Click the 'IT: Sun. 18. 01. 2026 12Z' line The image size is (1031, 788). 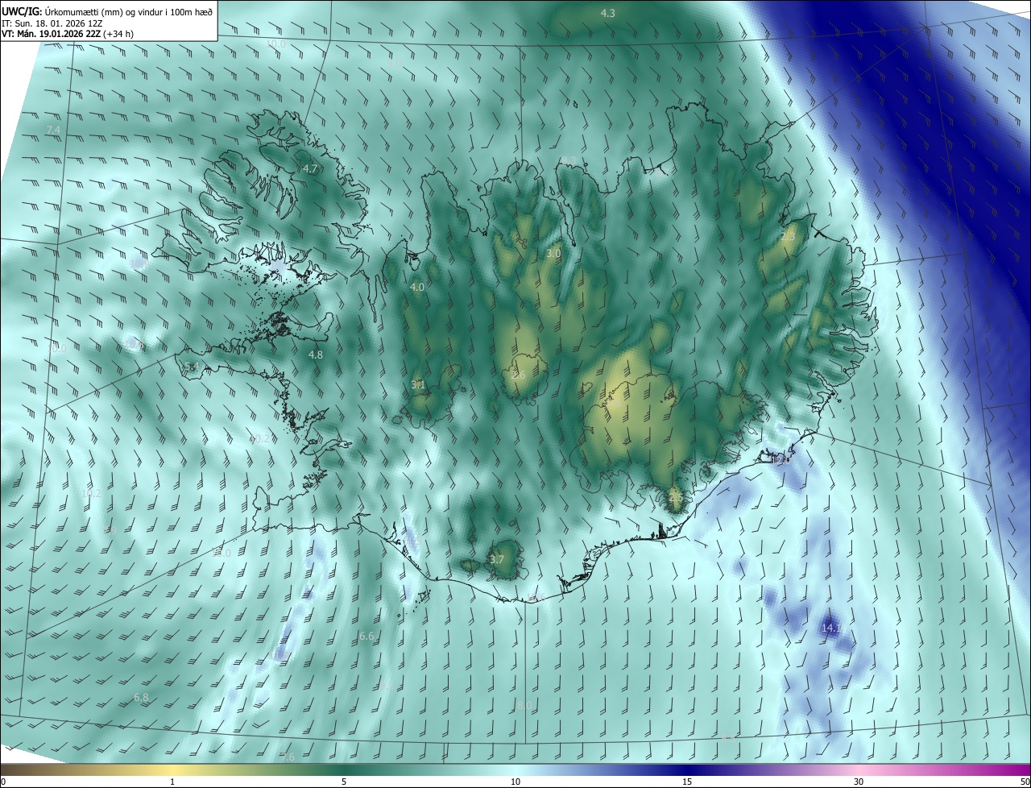52,23
